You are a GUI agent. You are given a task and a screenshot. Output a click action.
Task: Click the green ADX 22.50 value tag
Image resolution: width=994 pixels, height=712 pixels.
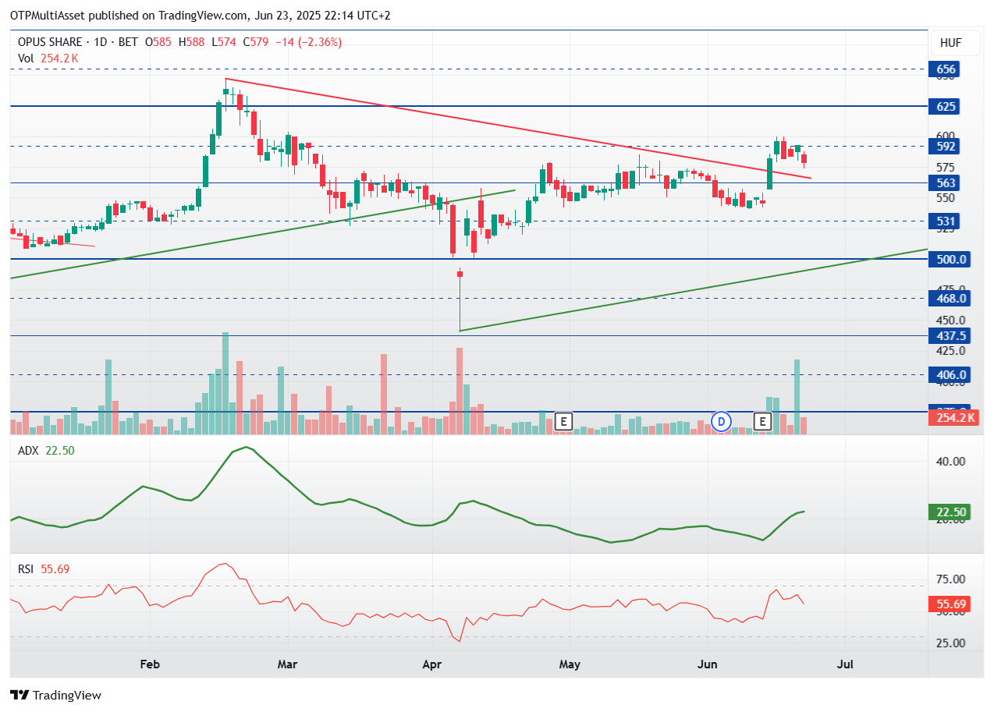point(953,512)
